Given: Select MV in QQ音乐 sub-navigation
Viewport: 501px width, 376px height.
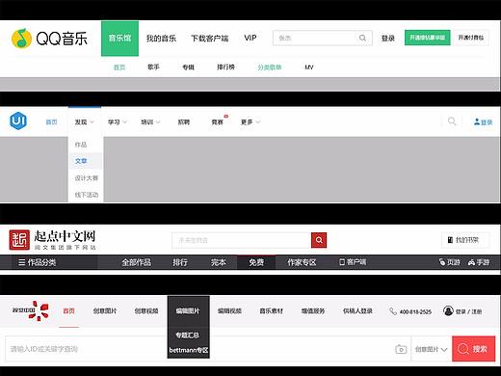Looking at the screenshot, I should point(309,67).
